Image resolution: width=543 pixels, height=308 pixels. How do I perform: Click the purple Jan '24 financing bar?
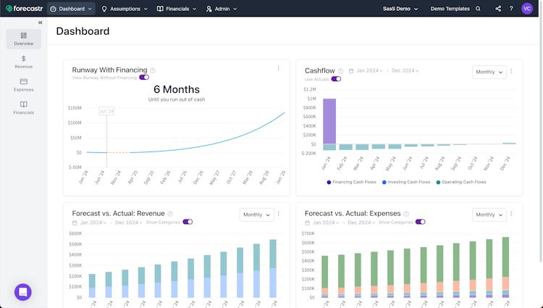click(329, 121)
